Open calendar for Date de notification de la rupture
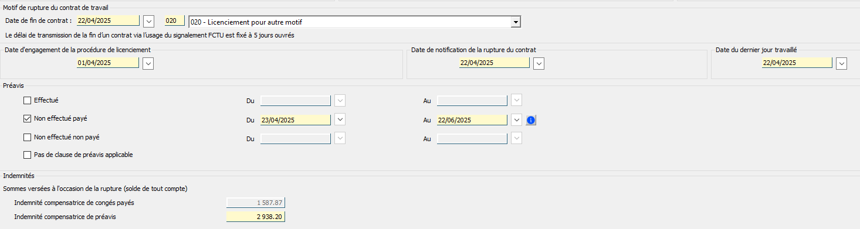 coord(539,63)
